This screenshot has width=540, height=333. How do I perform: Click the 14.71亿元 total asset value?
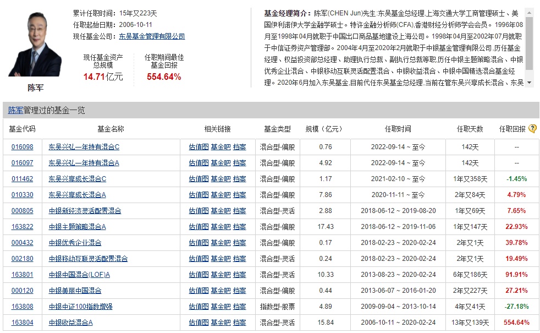[x=103, y=77]
